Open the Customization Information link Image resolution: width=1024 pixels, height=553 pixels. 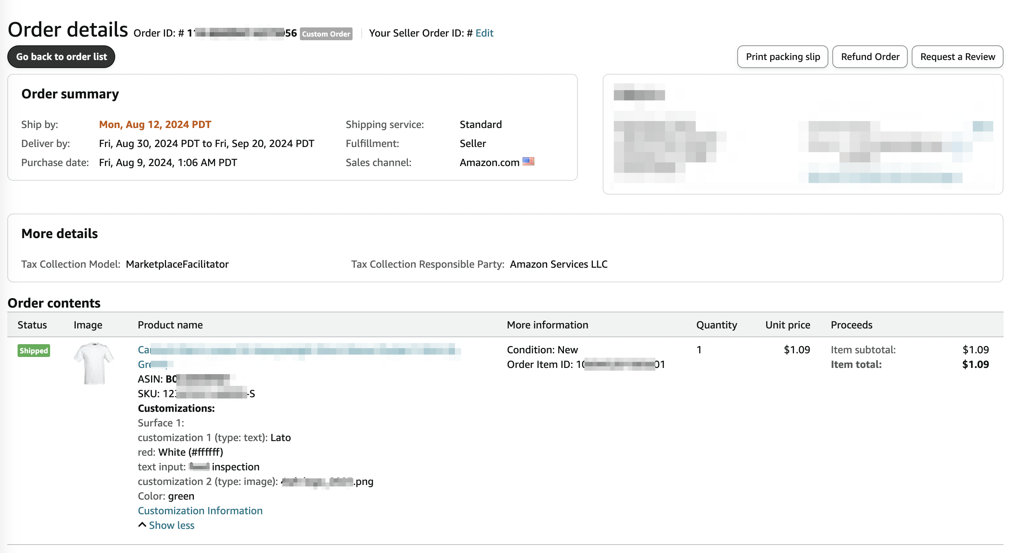200,511
